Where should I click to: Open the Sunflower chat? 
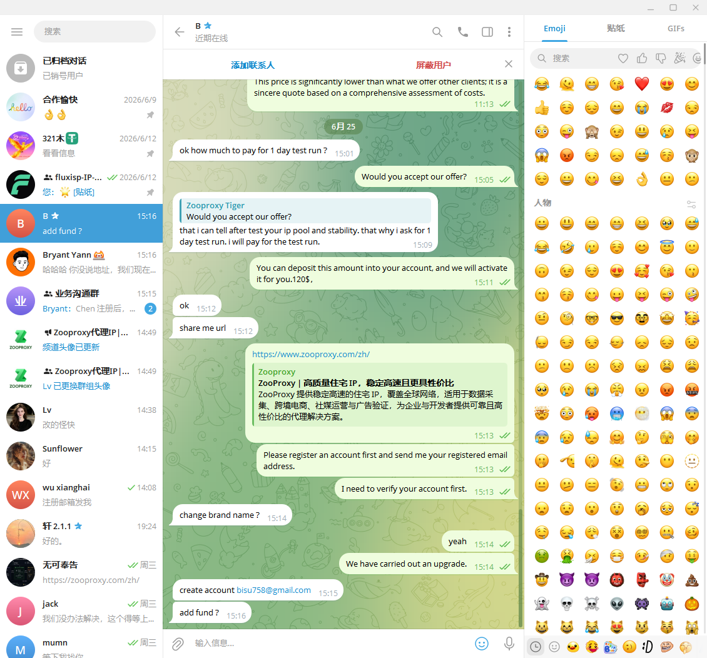(x=81, y=455)
